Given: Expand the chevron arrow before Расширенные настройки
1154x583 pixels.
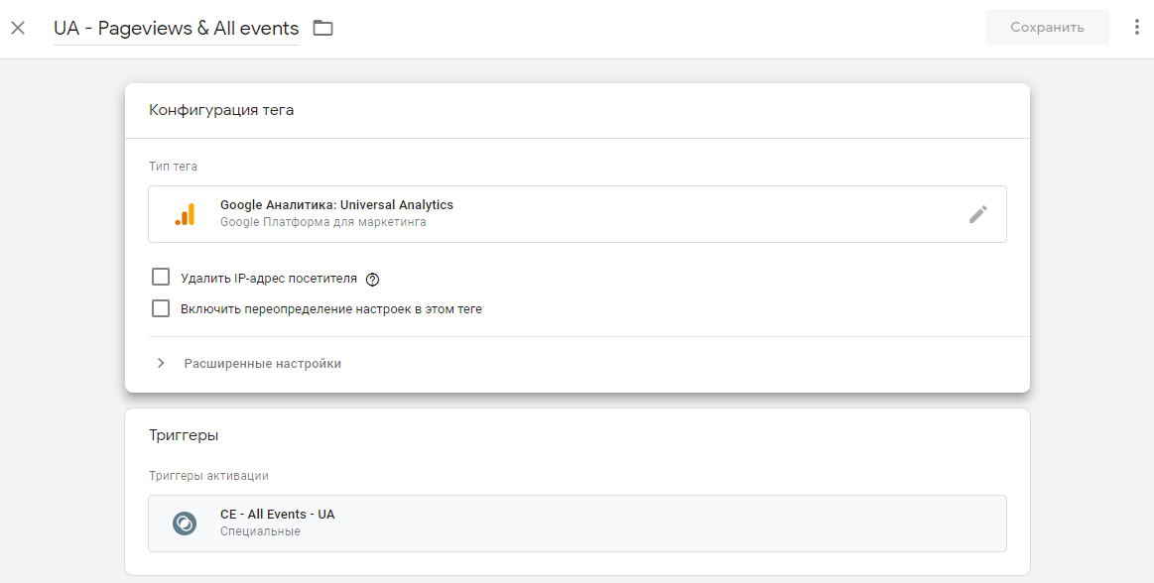Looking at the screenshot, I should pyautogui.click(x=161, y=364).
